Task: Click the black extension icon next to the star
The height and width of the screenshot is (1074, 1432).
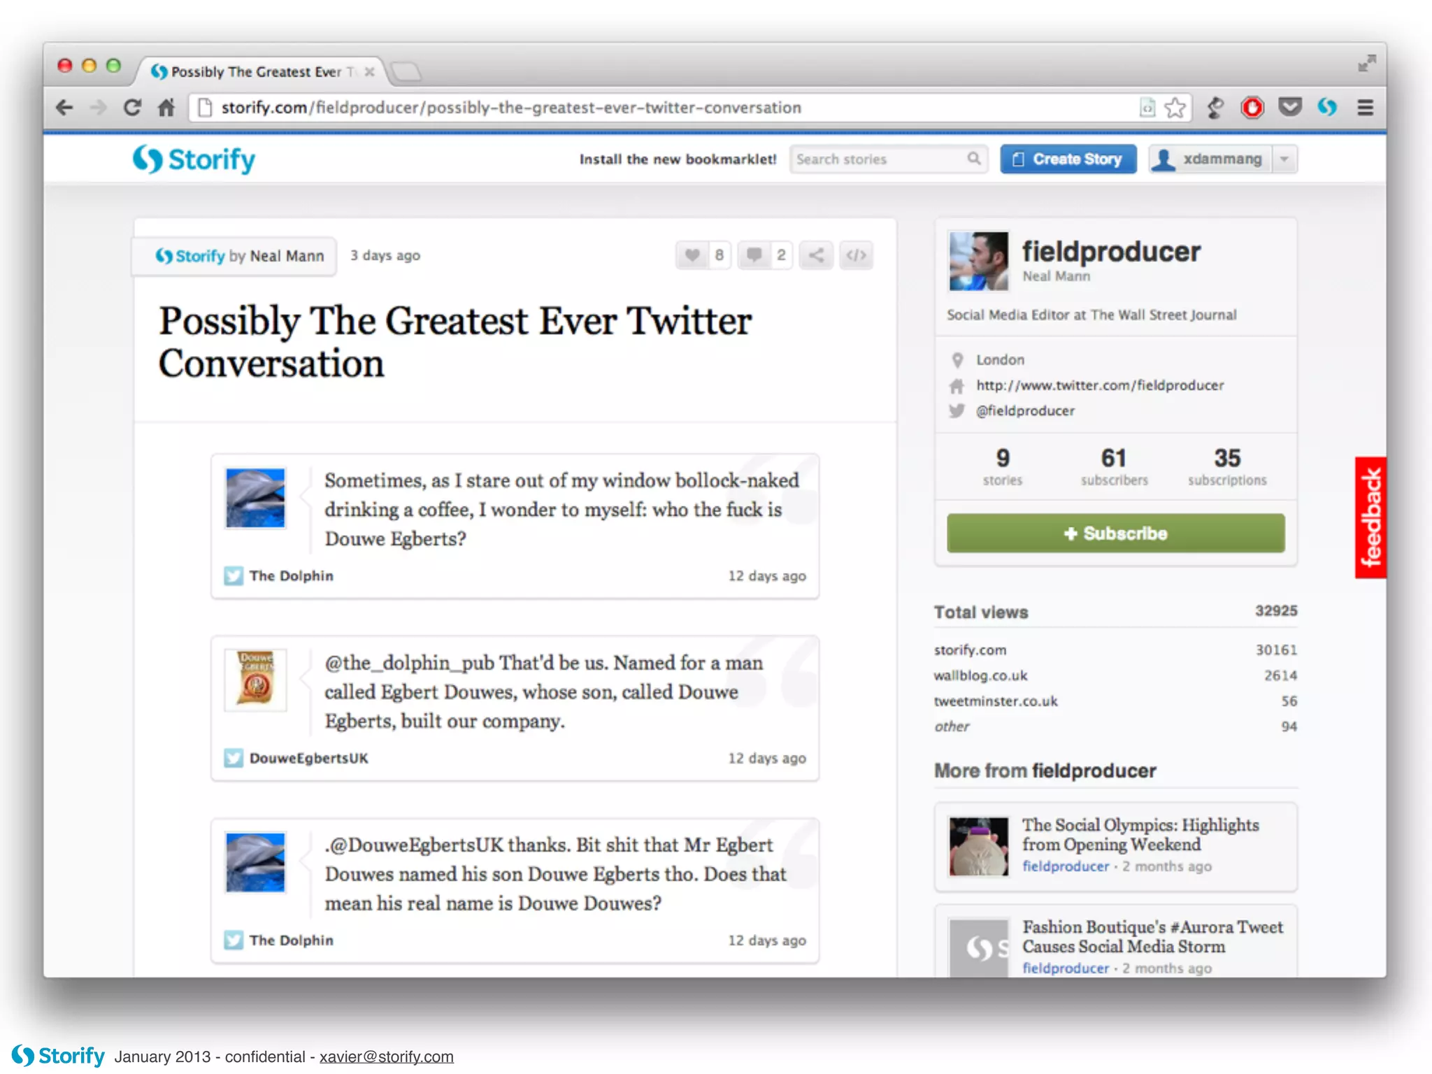Action: click(1215, 108)
